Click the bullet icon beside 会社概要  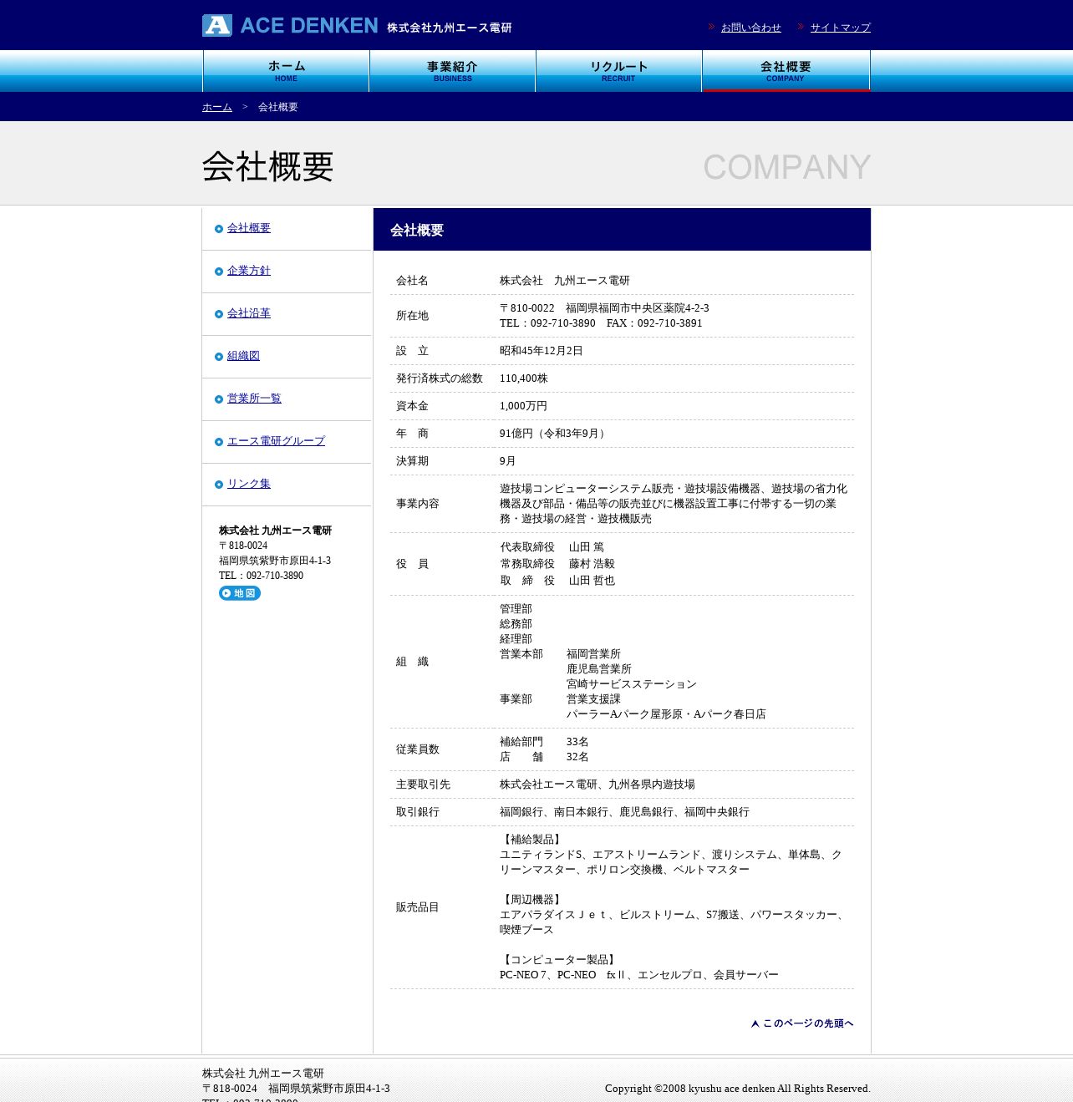(219, 229)
